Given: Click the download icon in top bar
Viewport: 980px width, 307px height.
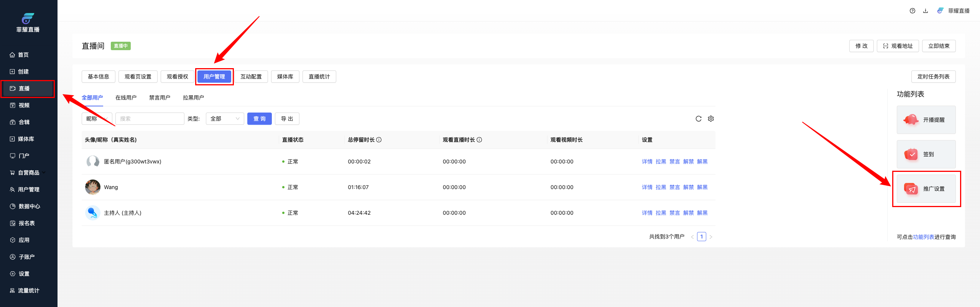Looking at the screenshot, I should pos(925,11).
